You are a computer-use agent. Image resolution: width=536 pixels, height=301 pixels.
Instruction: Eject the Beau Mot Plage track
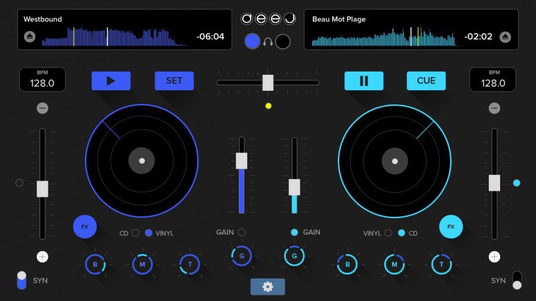click(505, 37)
